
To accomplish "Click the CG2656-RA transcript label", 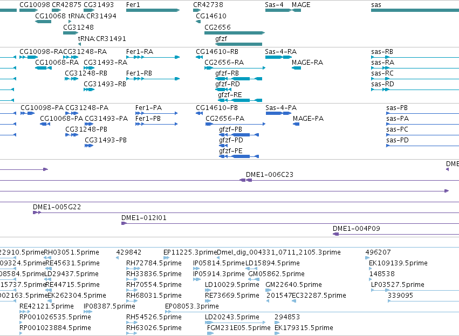I will pos(224,63).
